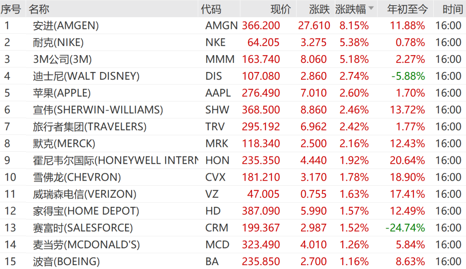Click the sort arrow beside 涨跌幅
Image resolution: width=466 pixels, height=269 pixels.
(x=371, y=9)
